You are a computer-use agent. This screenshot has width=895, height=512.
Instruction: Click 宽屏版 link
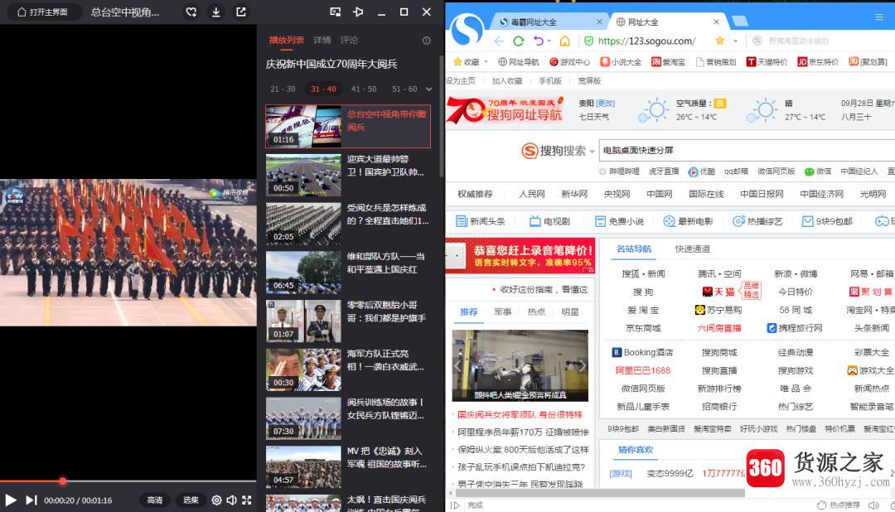coord(589,80)
